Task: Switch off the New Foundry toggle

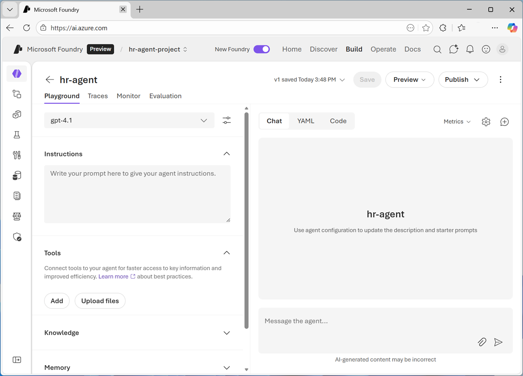Action: (x=261, y=49)
